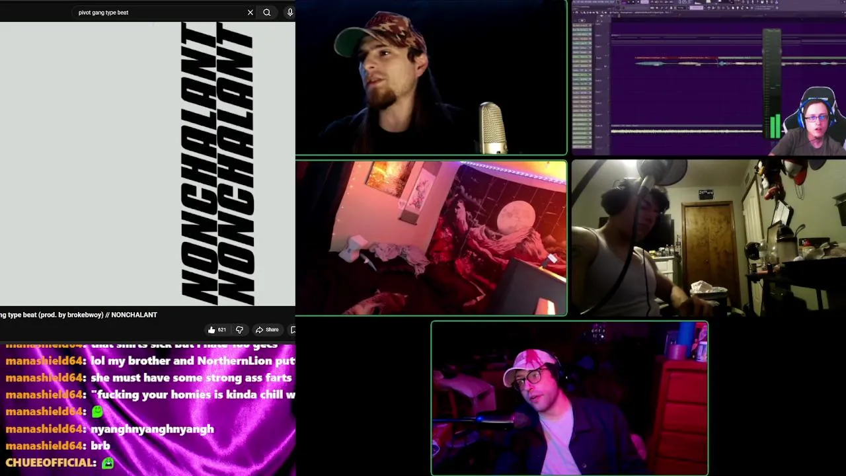Viewport: 846px width, 476px height.
Task: Click chat message 'brb' from manashield64
Action: point(100,446)
